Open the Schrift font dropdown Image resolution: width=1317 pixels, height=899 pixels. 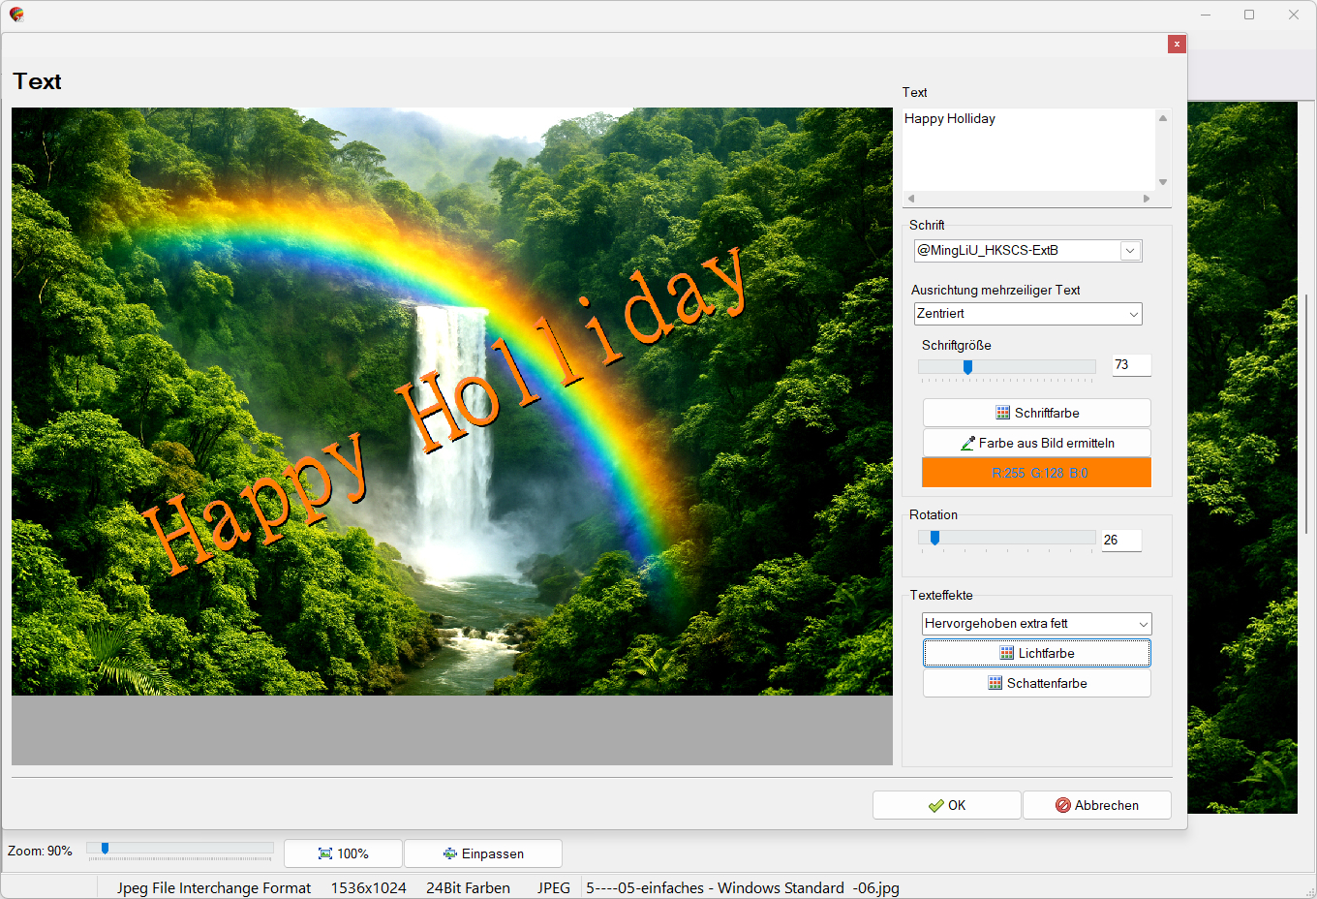tap(1129, 251)
